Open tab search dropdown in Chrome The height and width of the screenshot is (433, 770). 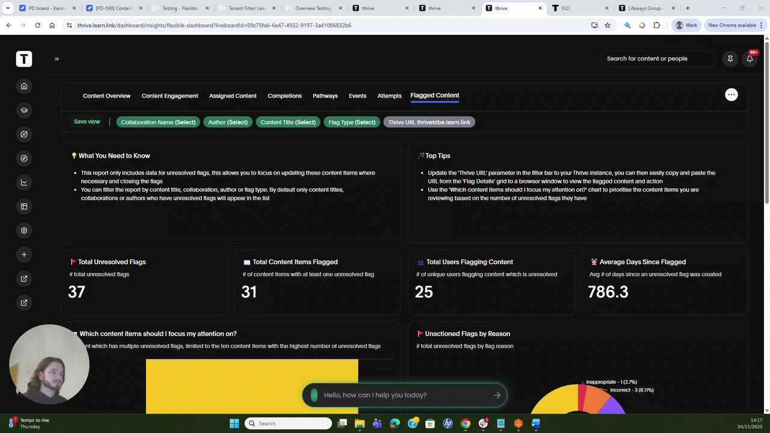pyautogui.click(x=8, y=8)
